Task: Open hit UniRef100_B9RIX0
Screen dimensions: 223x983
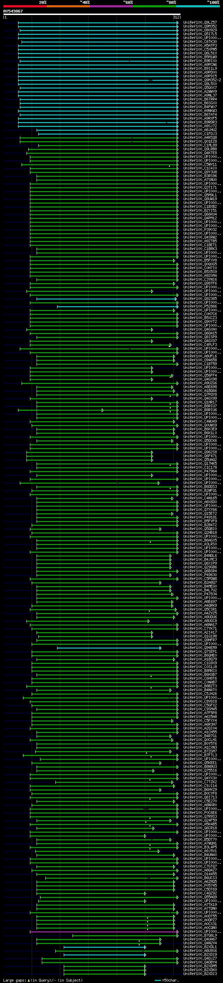Action: point(200,61)
